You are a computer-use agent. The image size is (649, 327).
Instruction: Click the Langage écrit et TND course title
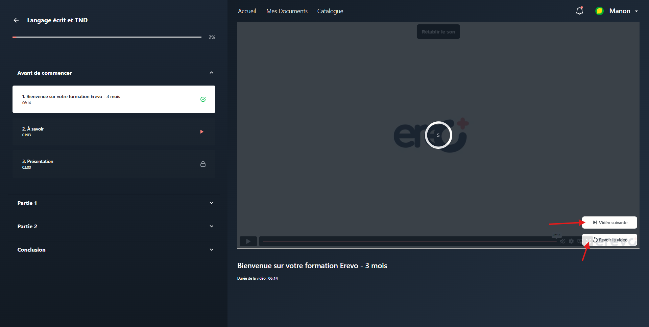[57, 20]
